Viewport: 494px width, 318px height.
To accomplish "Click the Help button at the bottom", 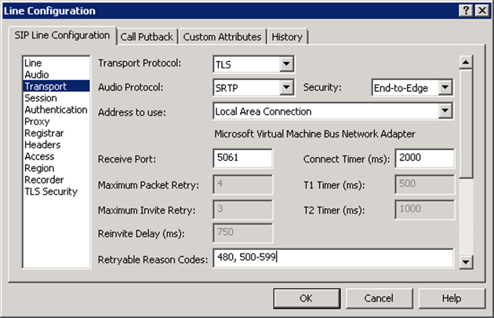I will pyautogui.click(x=451, y=298).
